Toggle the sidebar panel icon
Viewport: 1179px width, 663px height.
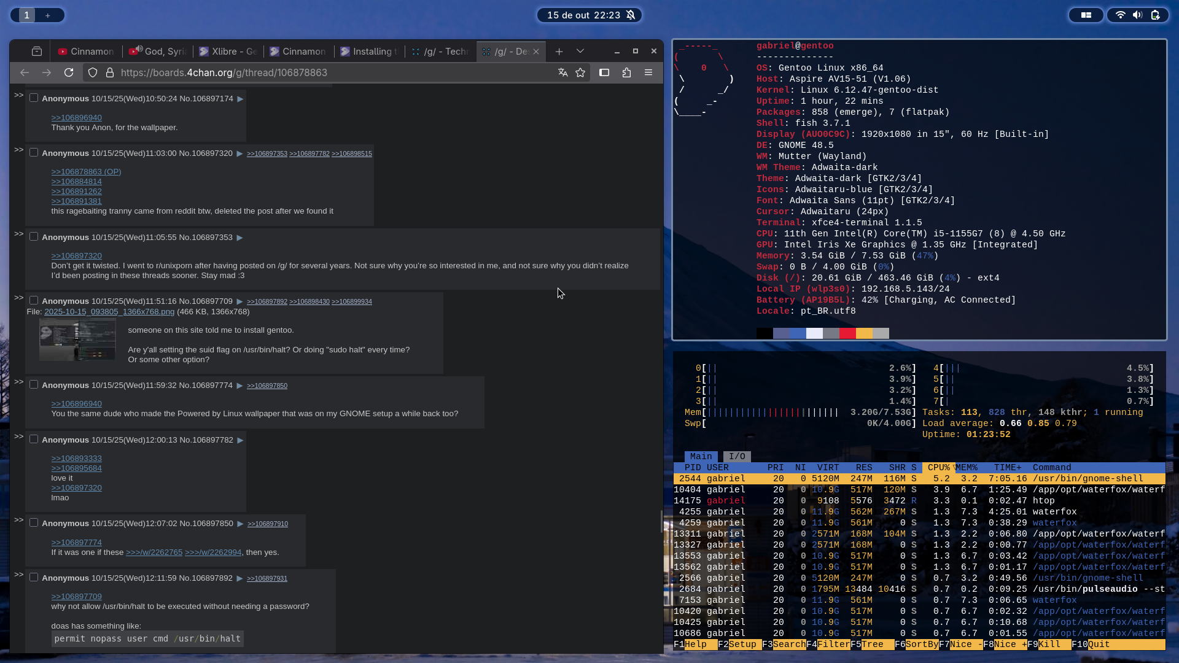(x=604, y=72)
